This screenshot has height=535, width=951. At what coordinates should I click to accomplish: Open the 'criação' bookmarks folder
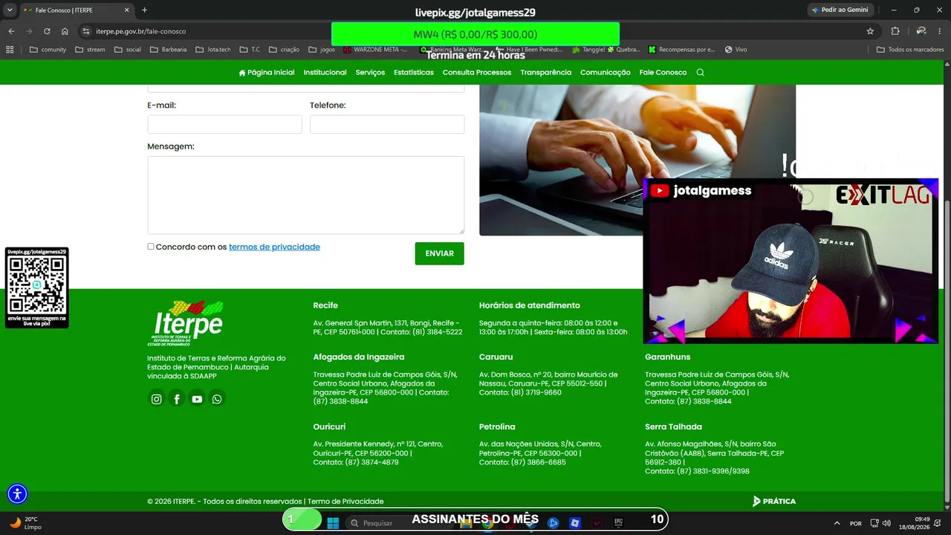[284, 50]
